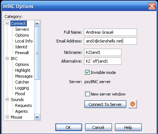The height and width of the screenshot is (134, 158).
Task: Click the sun icon next to Connect To Server
Action: coord(133,104)
